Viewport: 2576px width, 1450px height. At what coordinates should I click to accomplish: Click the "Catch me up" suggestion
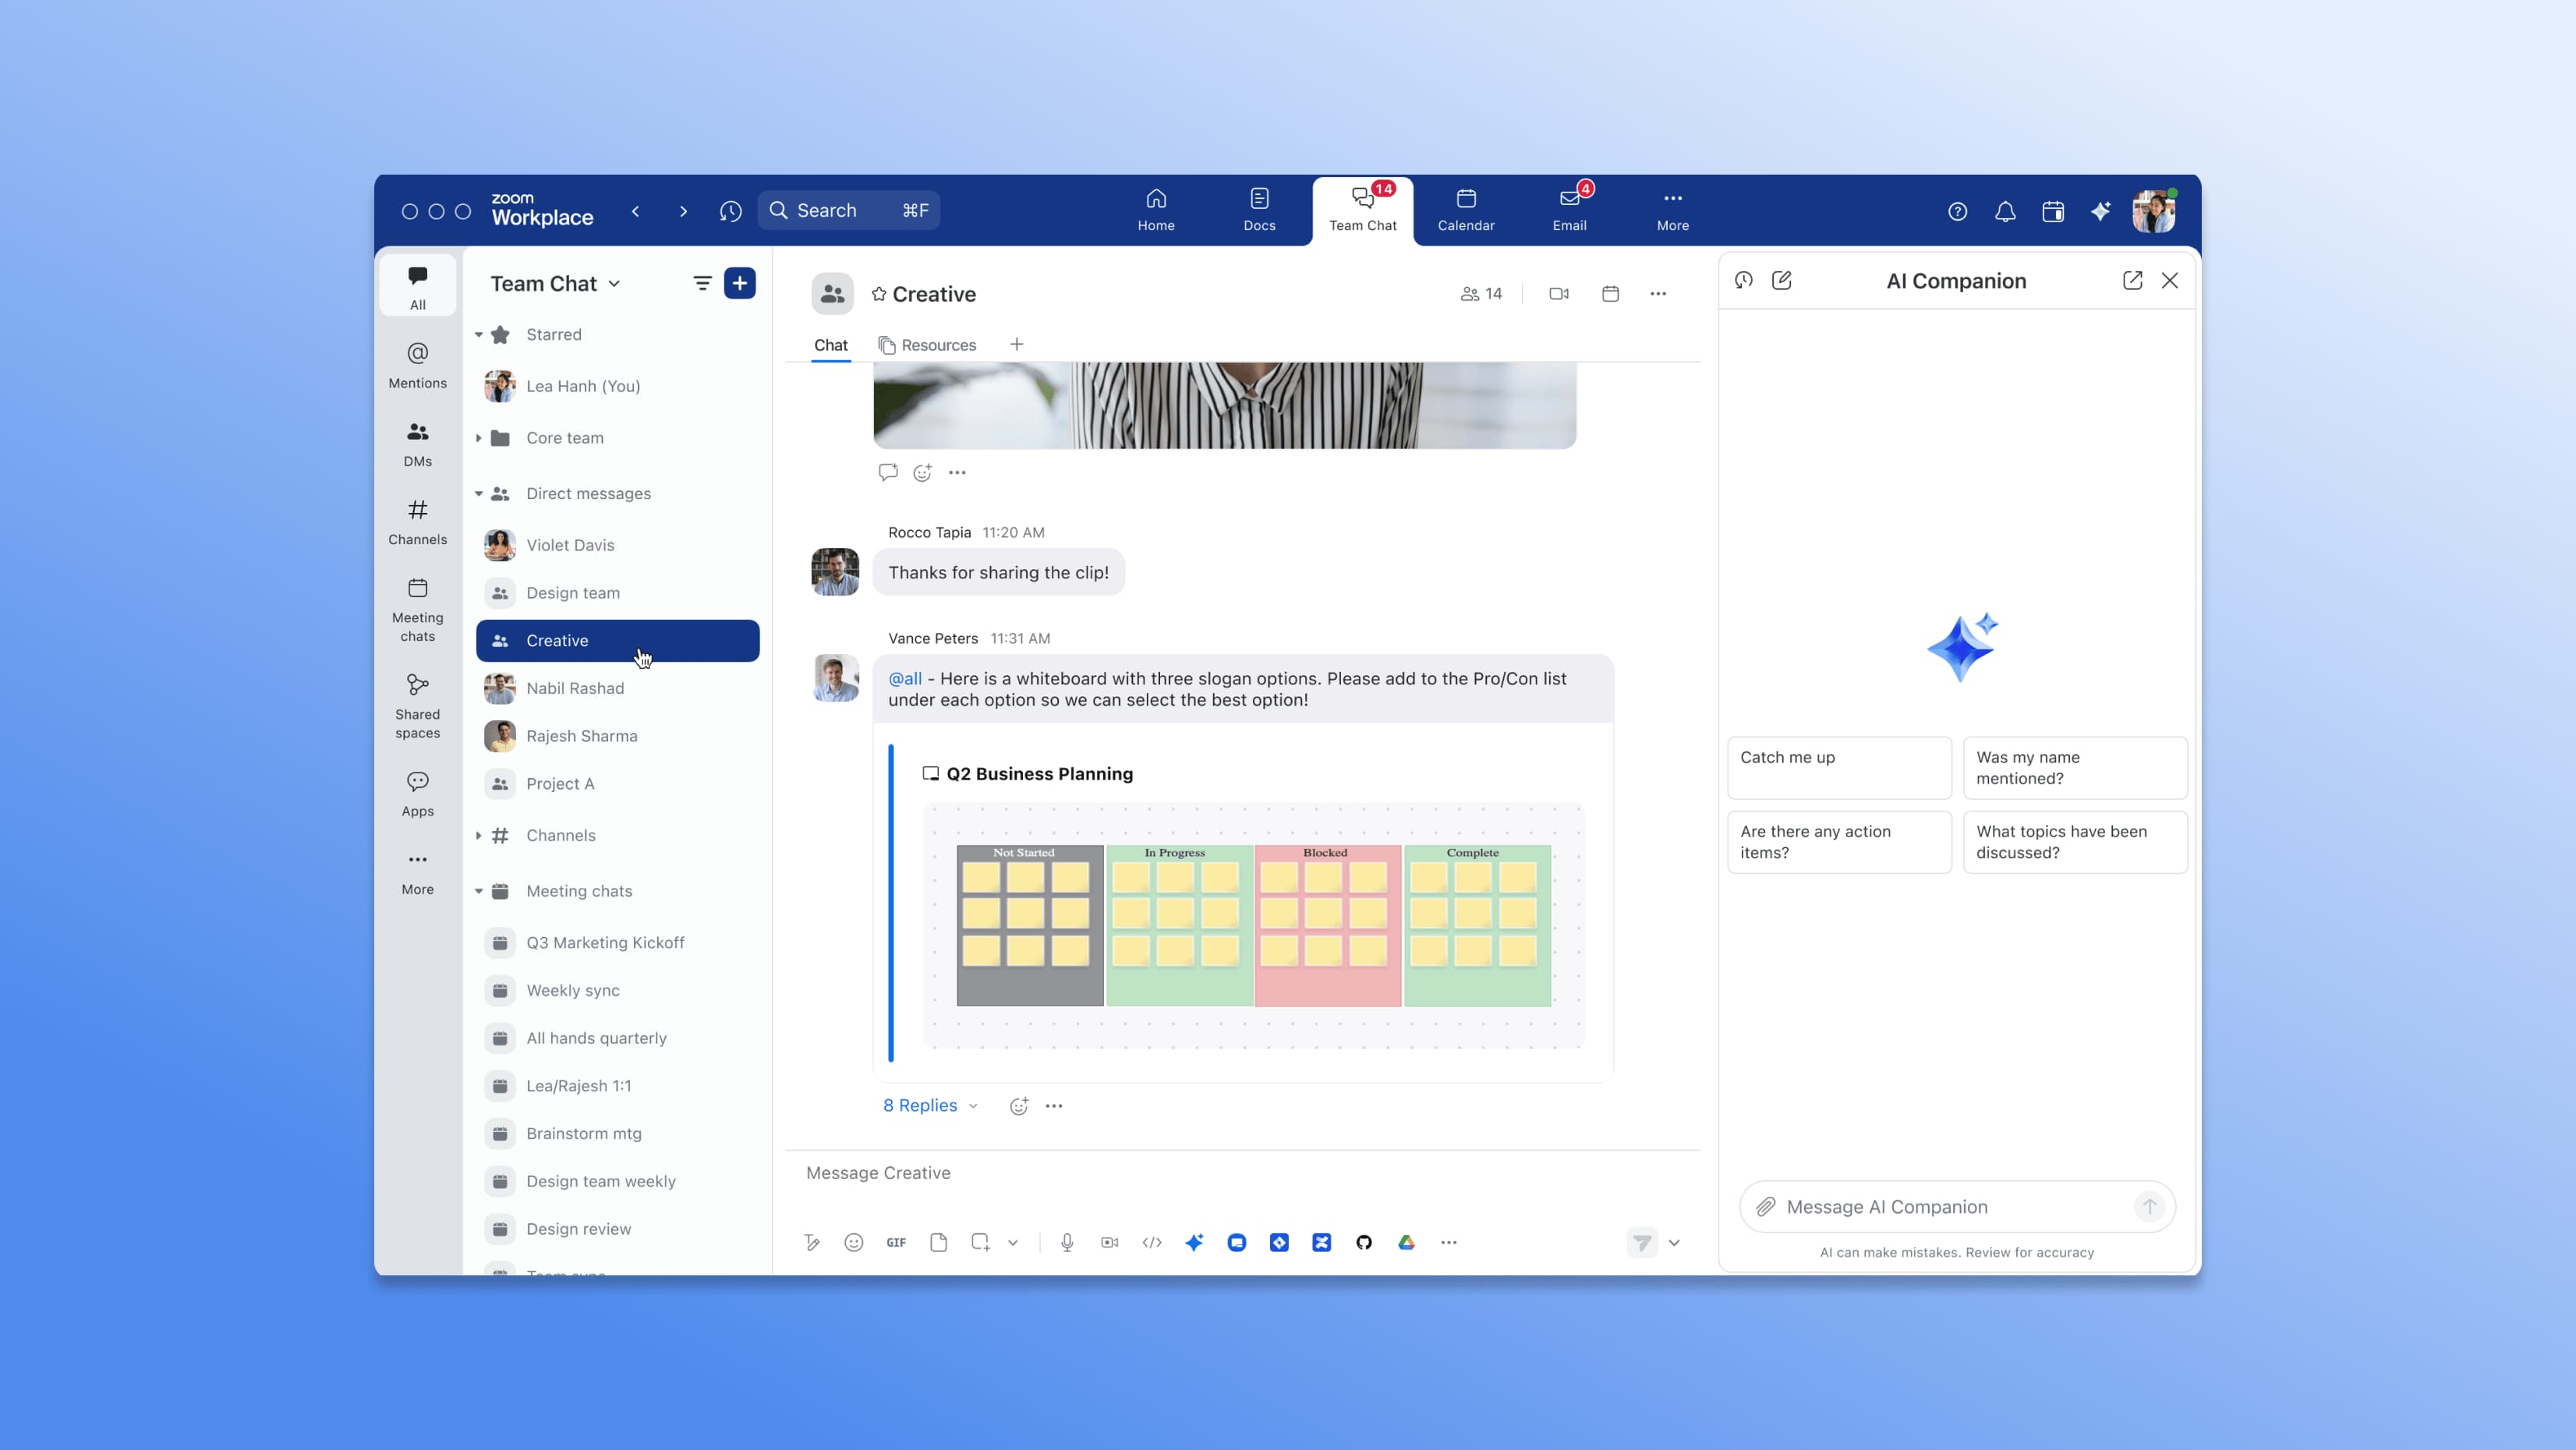[x=1838, y=767]
